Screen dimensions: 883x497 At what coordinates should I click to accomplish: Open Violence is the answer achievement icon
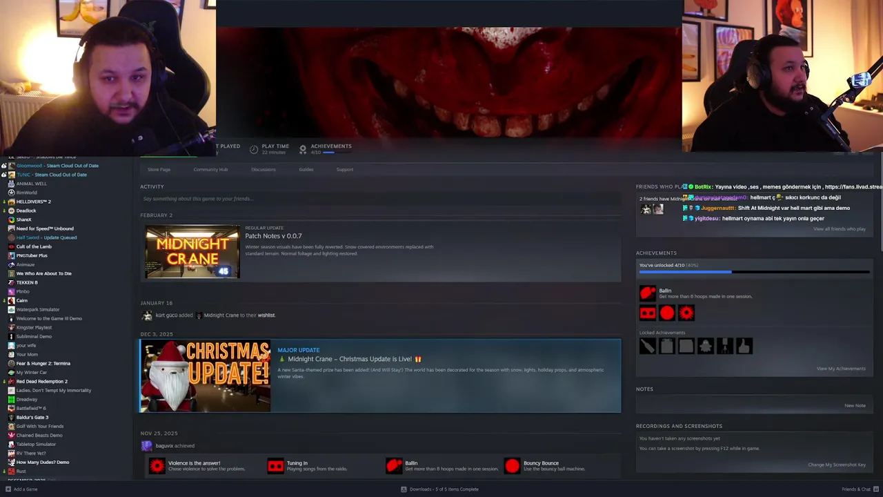(157, 466)
